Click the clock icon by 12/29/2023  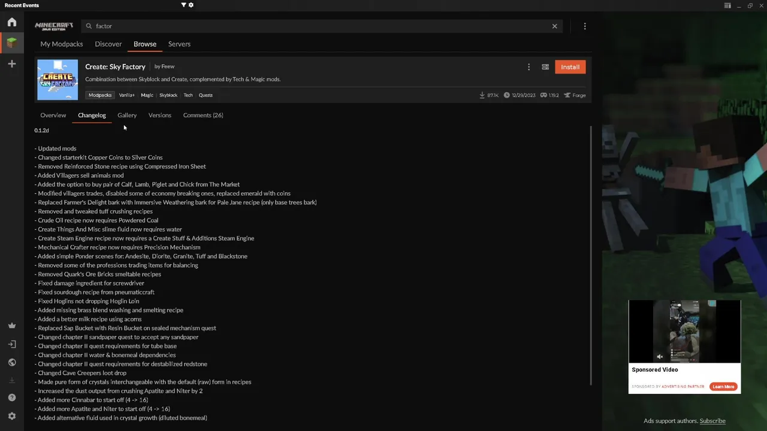506,95
